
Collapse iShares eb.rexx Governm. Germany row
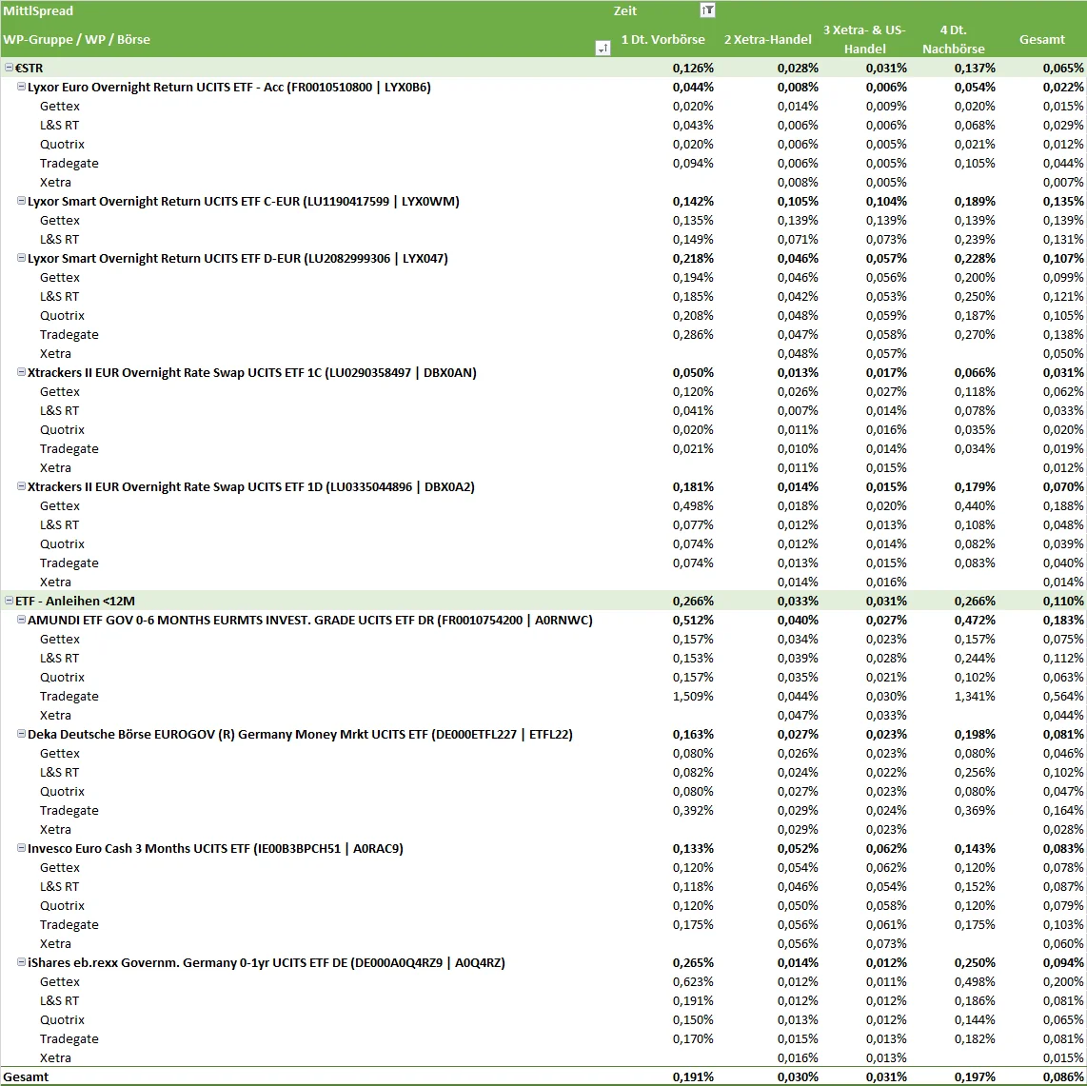(x=21, y=963)
